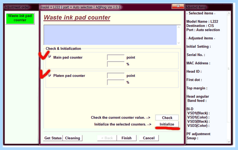238x150 pixels.
Task: Click 'Adjustment order' panel title
Action: click(17, 7)
